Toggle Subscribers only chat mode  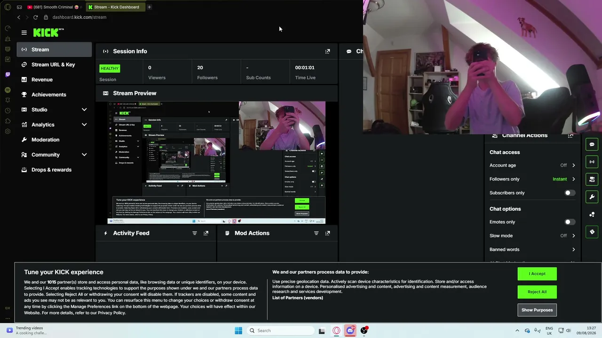point(569,193)
